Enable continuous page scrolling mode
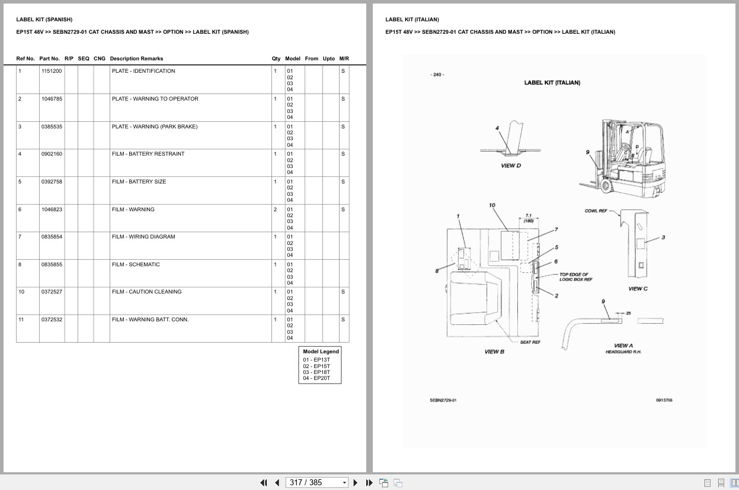 (x=721, y=482)
